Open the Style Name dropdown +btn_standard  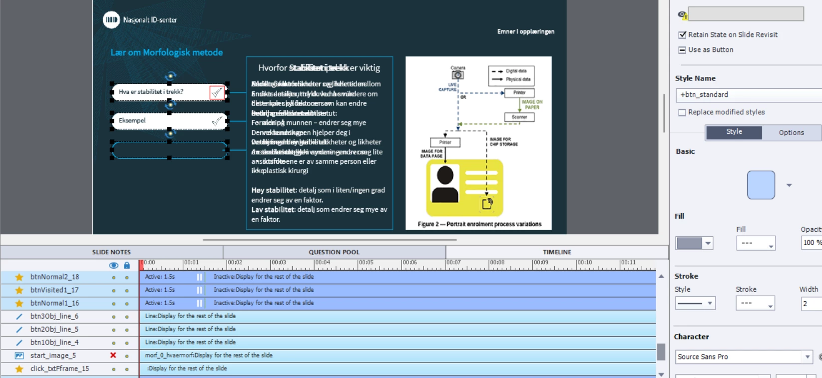coord(749,95)
